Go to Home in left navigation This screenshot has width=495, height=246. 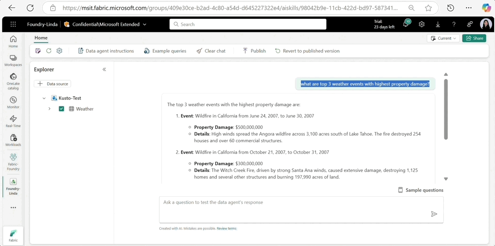point(13,41)
